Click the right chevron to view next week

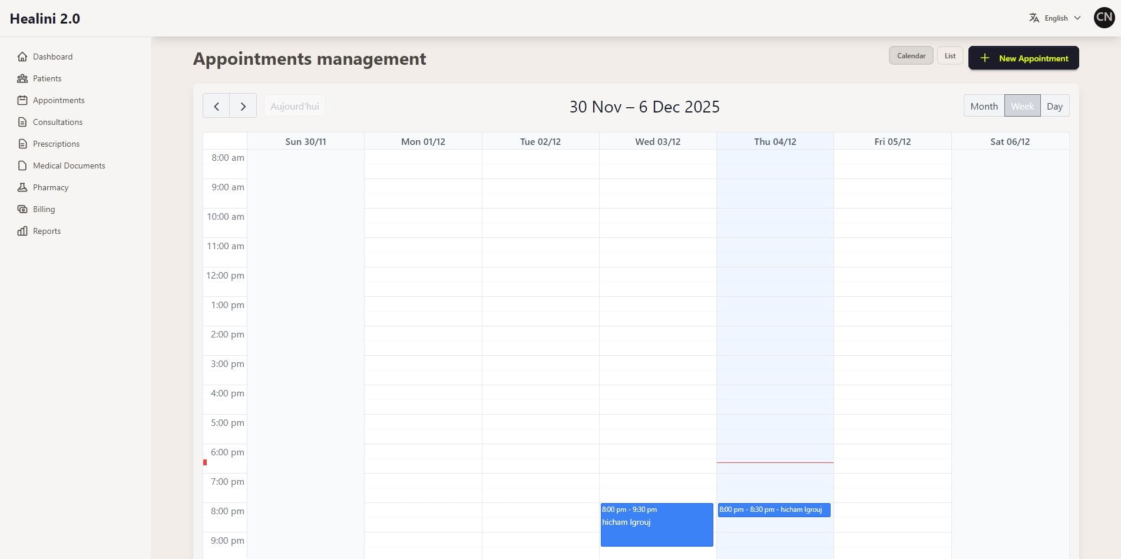click(243, 105)
